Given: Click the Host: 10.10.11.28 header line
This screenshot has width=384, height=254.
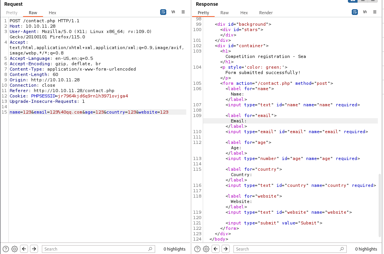Looking at the screenshot, I should click(x=33, y=26).
